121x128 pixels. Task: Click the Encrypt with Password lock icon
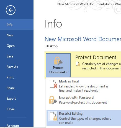click(x=53, y=100)
